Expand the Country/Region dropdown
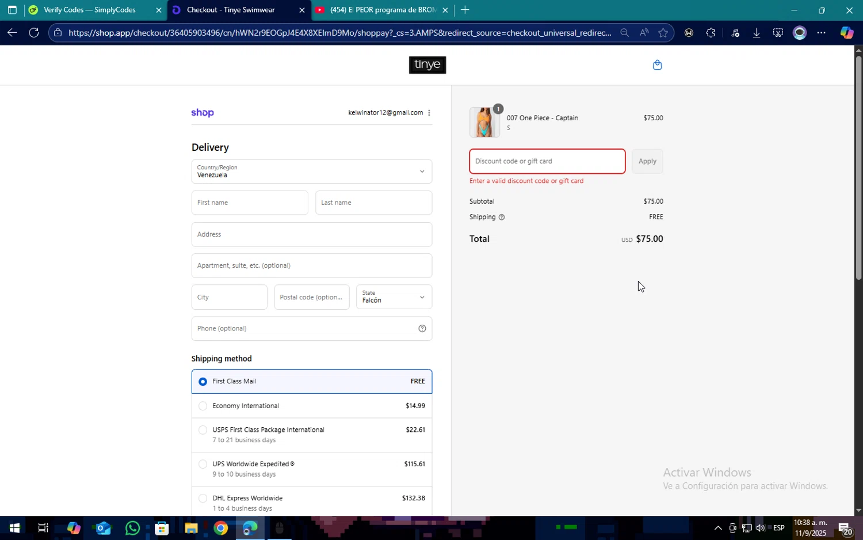863x540 pixels. tap(312, 172)
